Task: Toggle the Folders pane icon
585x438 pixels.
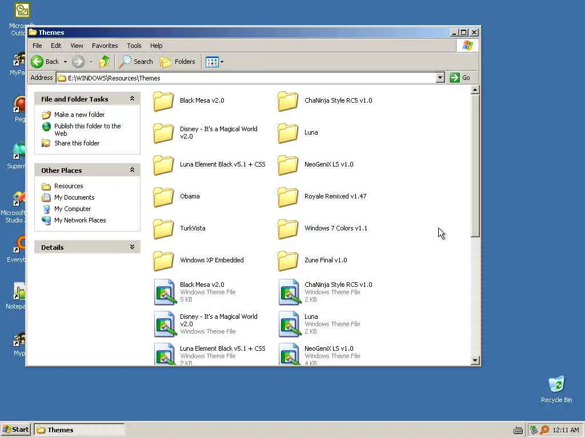Action: (166, 62)
